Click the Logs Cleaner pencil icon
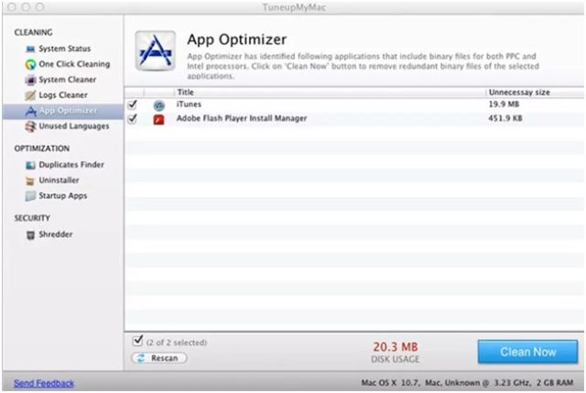The height and width of the screenshot is (393, 586). pos(30,95)
